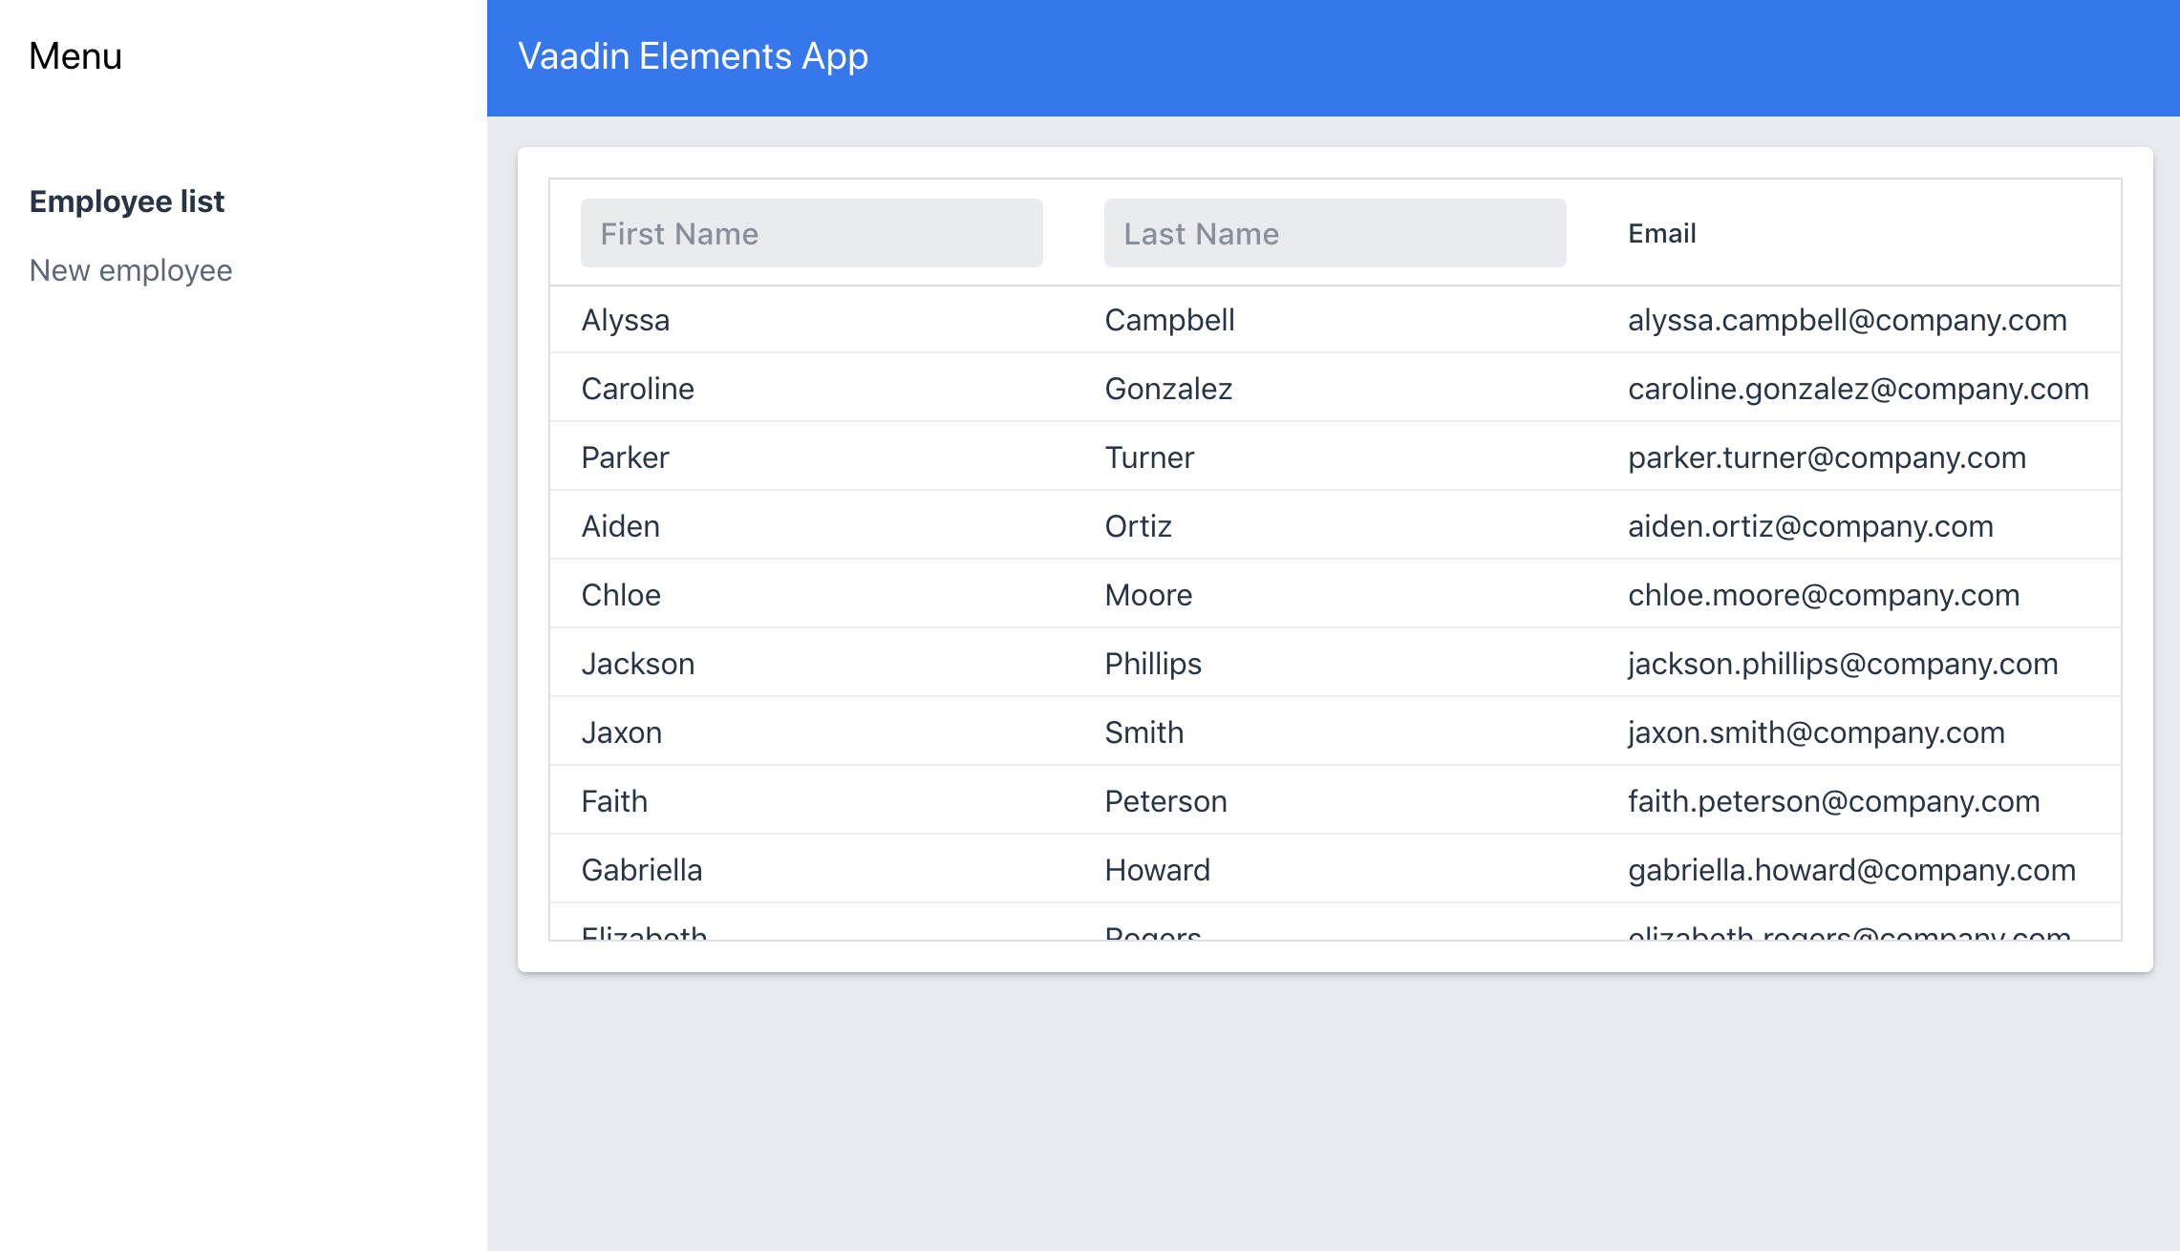
Task: Click the Vaadin Elements App header
Action: coord(692,57)
